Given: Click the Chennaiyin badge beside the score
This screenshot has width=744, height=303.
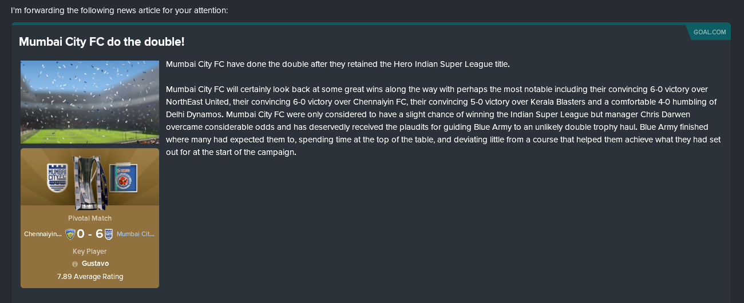Looking at the screenshot, I should [x=70, y=234].
